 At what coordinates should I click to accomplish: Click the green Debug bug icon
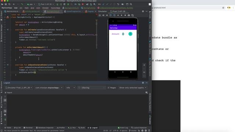coord(68,4)
